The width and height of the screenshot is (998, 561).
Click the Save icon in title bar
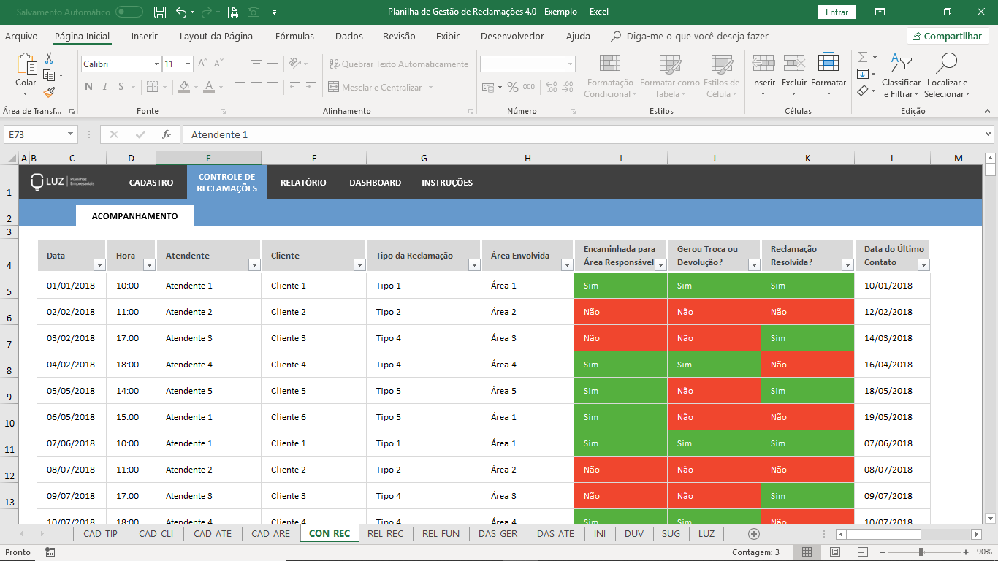coord(160,12)
